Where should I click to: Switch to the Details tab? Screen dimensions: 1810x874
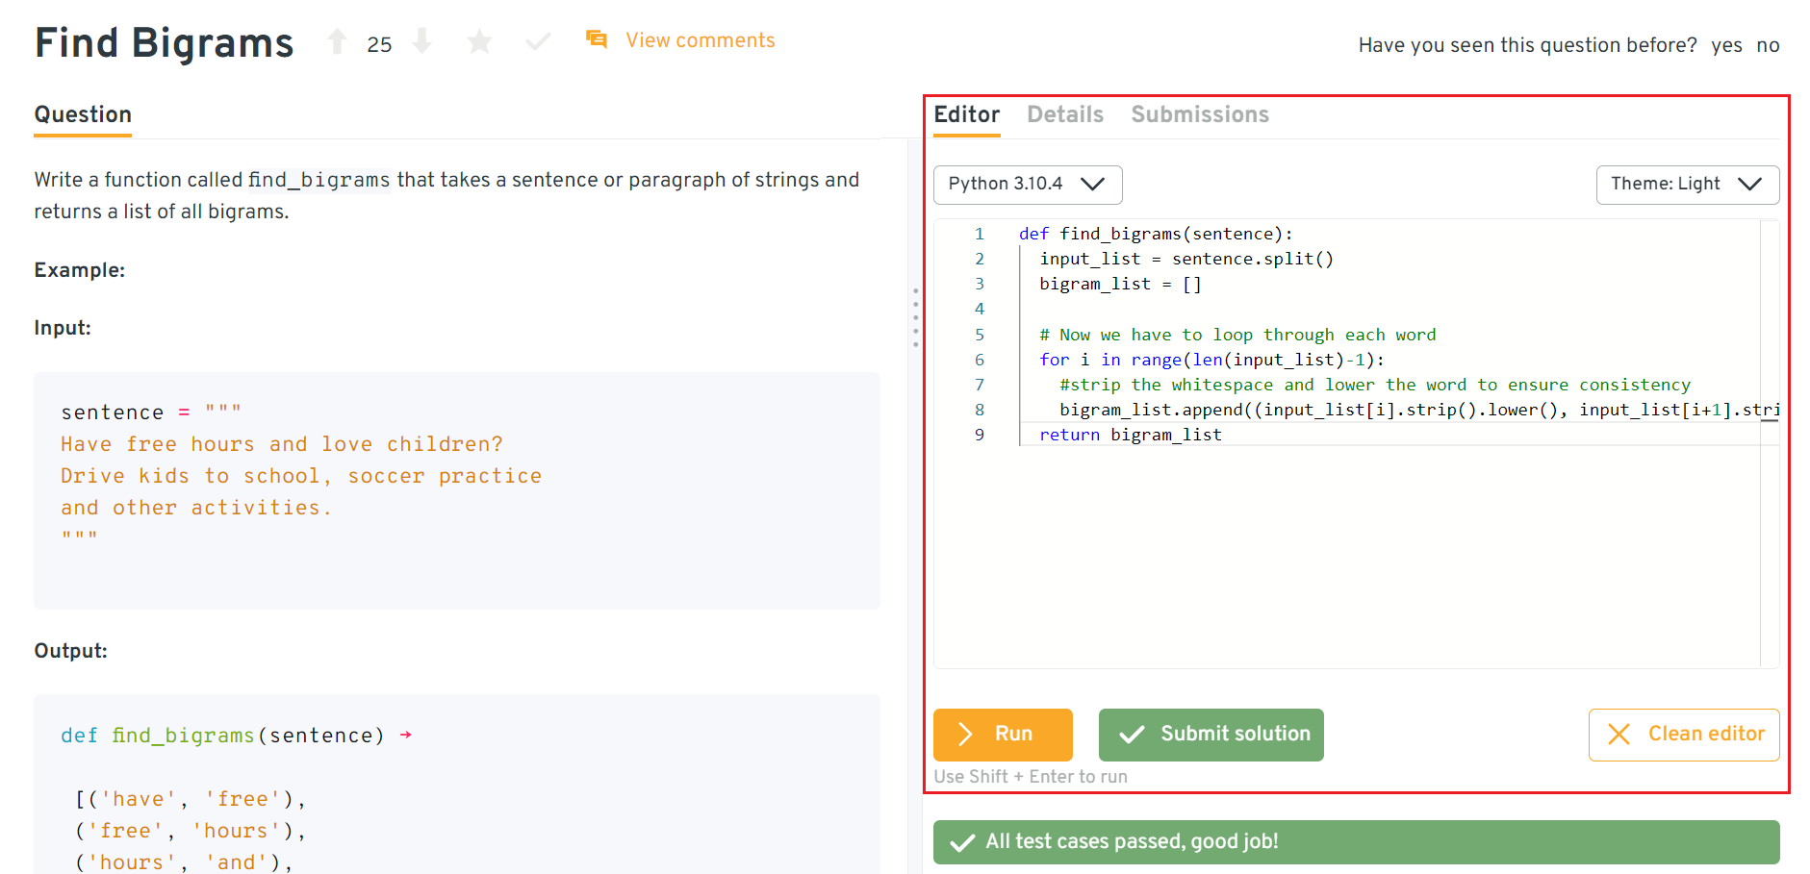click(1064, 114)
